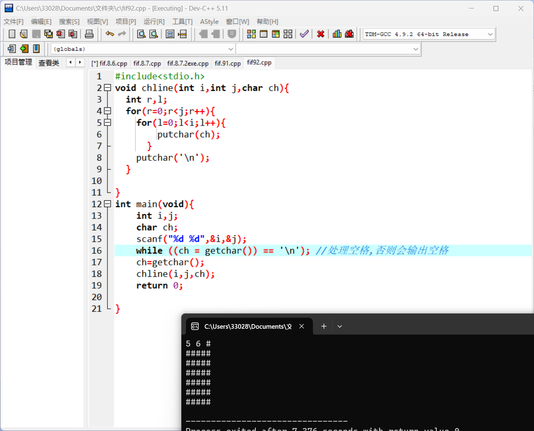Open the 搜索[S] menu
534x431 pixels.
pyautogui.click(x=69, y=22)
